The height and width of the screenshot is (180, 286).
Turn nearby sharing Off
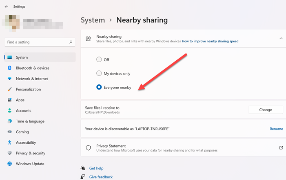click(x=99, y=59)
